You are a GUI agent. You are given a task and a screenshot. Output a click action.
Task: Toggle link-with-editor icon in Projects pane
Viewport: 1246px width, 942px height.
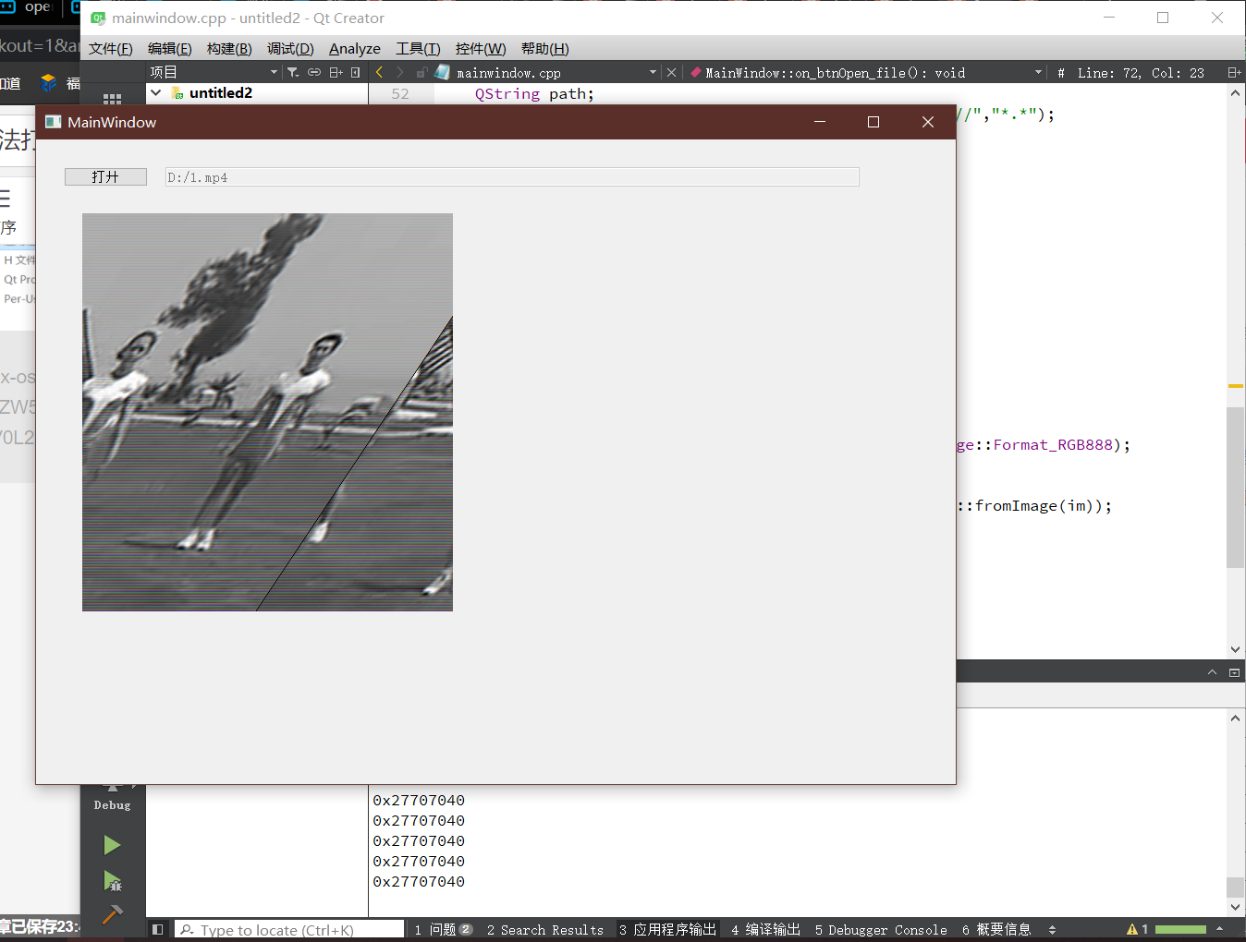(x=313, y=70)
